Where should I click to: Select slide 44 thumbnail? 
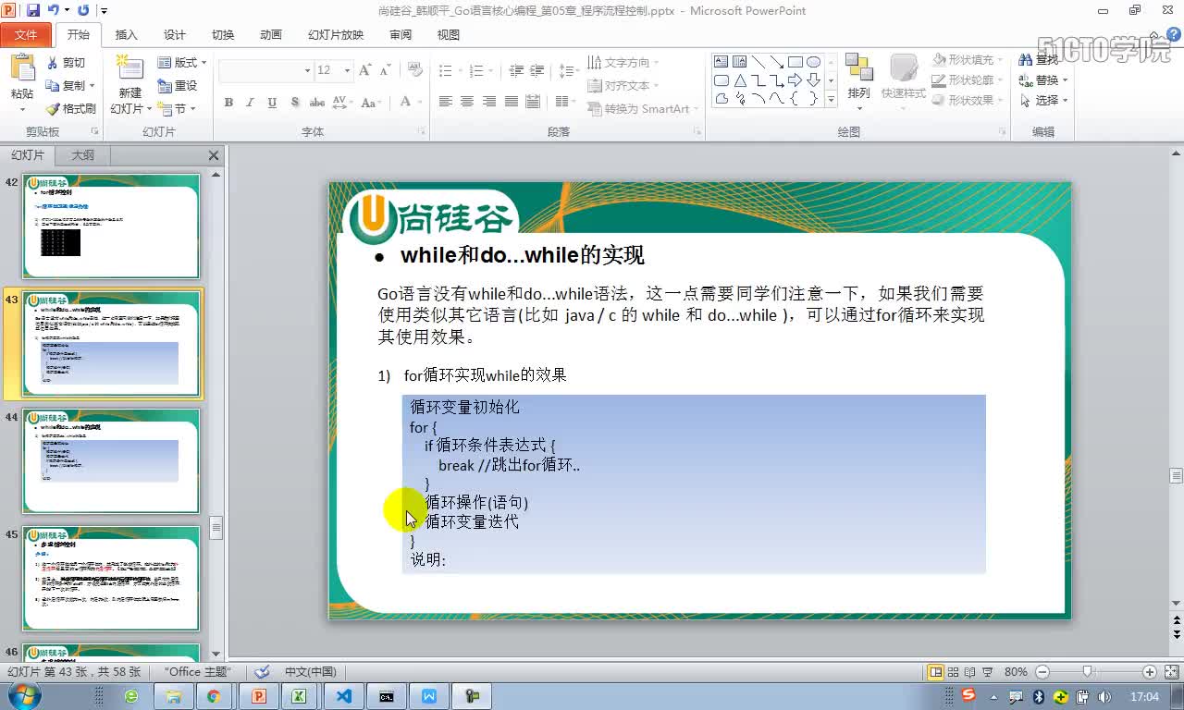click(111, 461)
